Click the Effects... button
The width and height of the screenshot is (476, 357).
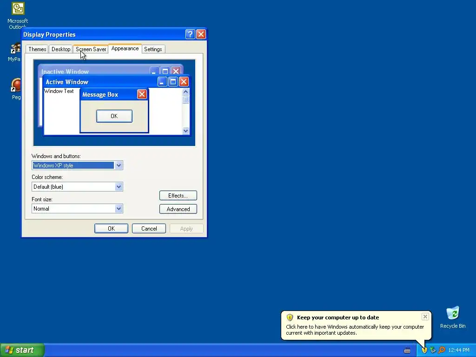click(178, 196)
